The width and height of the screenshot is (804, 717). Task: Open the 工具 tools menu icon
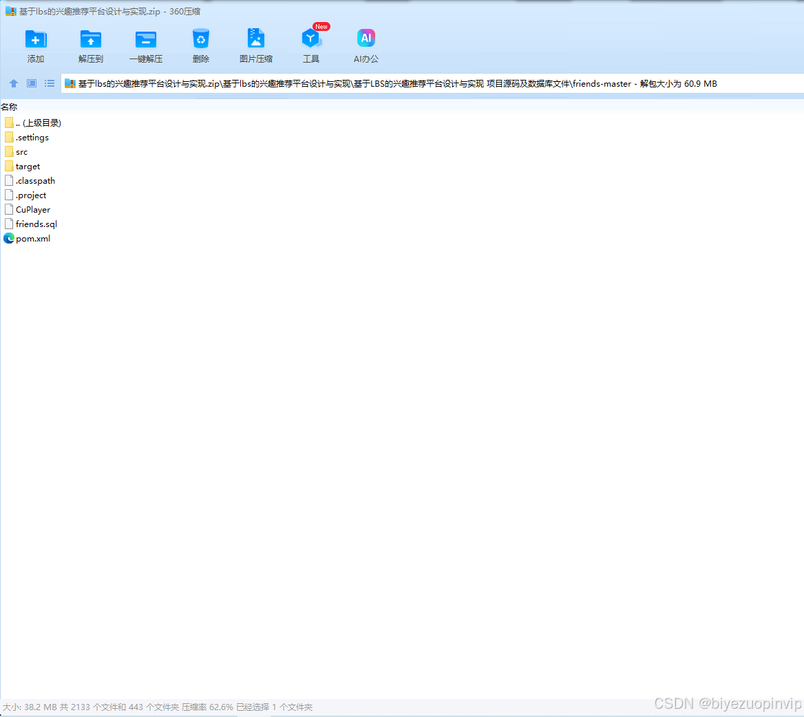pos(310,39)
